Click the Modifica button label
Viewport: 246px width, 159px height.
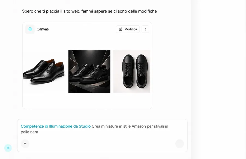click(x=131, y=29)
